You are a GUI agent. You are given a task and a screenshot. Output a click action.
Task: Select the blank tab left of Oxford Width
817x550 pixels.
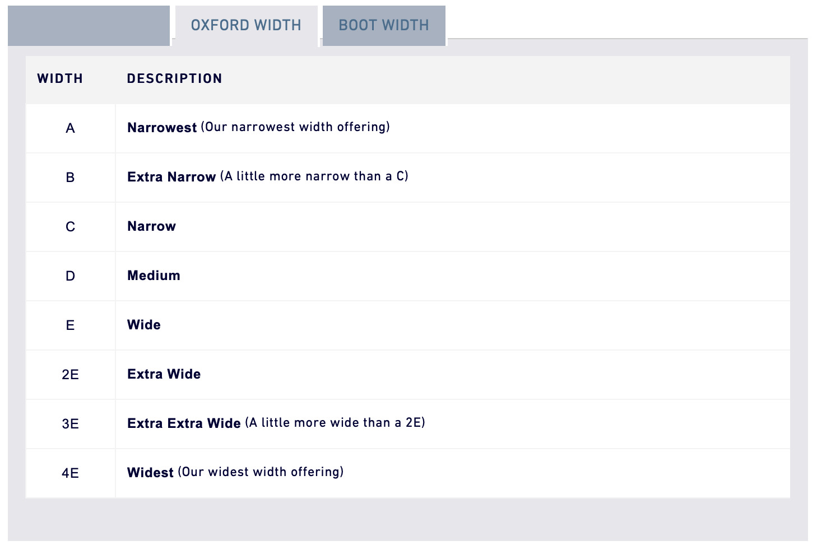(89, 25)
